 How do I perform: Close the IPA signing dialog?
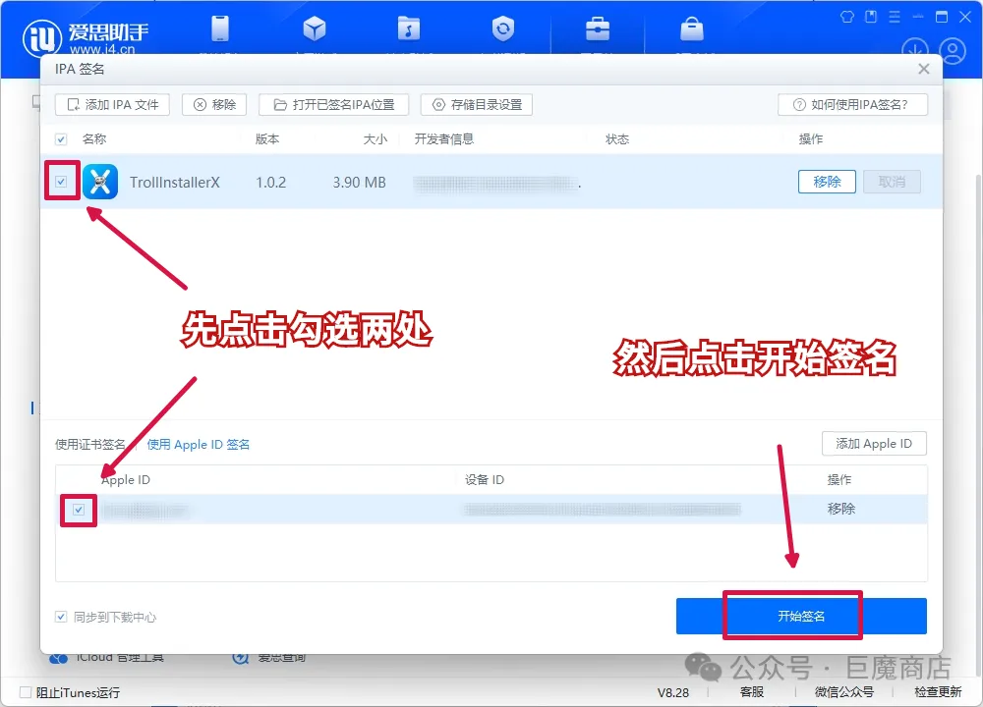coord(923,69)
